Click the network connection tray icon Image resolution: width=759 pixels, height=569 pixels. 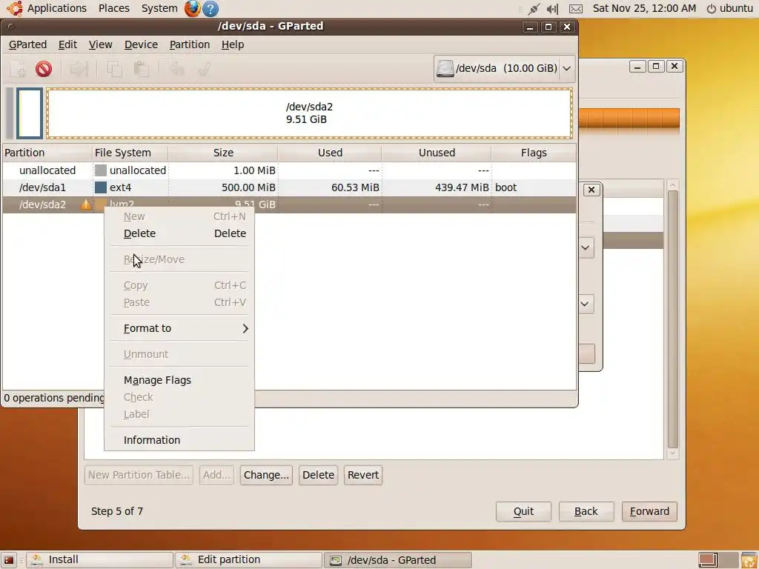pyautogui.click(x=534, y=8)
